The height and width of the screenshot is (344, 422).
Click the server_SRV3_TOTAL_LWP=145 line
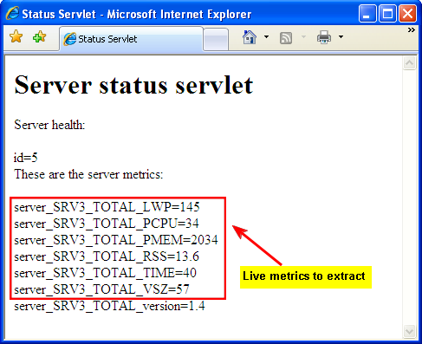pos(107,207)
